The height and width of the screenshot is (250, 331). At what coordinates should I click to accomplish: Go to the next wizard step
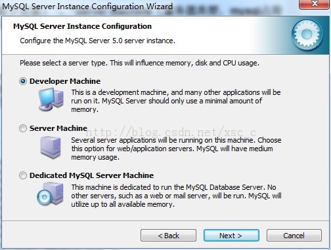(231, 236)
